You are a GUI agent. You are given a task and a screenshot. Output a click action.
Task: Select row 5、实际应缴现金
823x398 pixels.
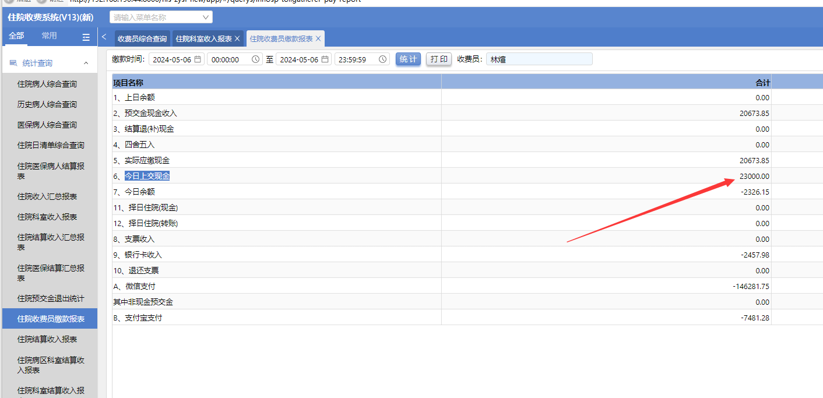pos(467,160)
